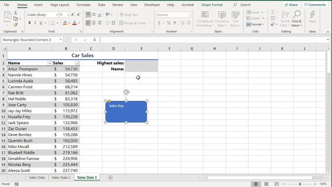
Task: Click the macro record status bar icon
Action: pyautogui.click(x=17, y=184)
